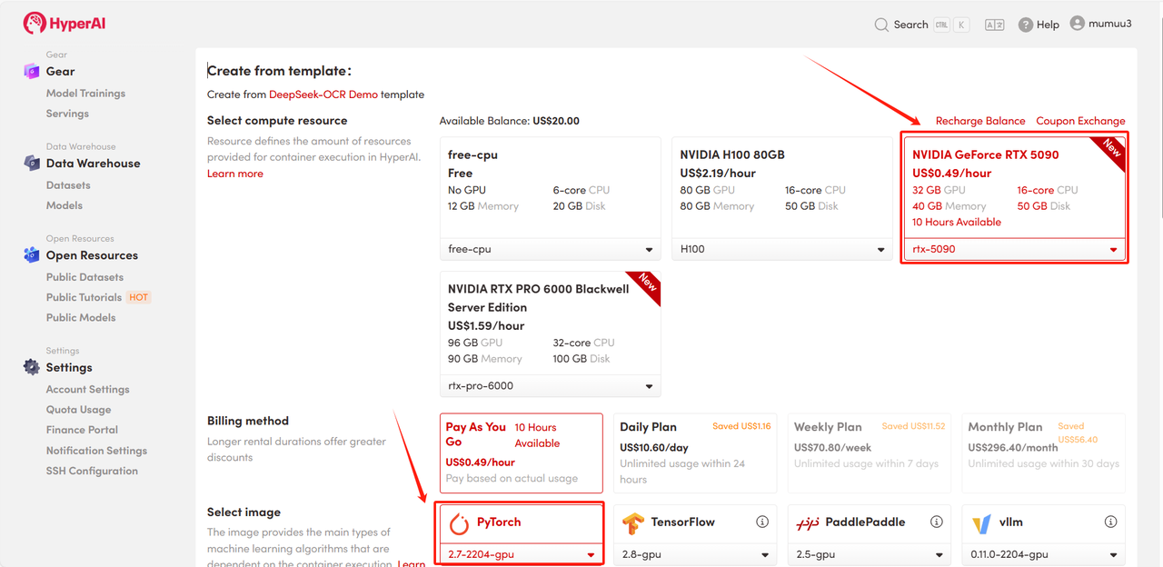Open the PyTorch 2.7-2204-gpu version dropdown

(x=521, y=554)
